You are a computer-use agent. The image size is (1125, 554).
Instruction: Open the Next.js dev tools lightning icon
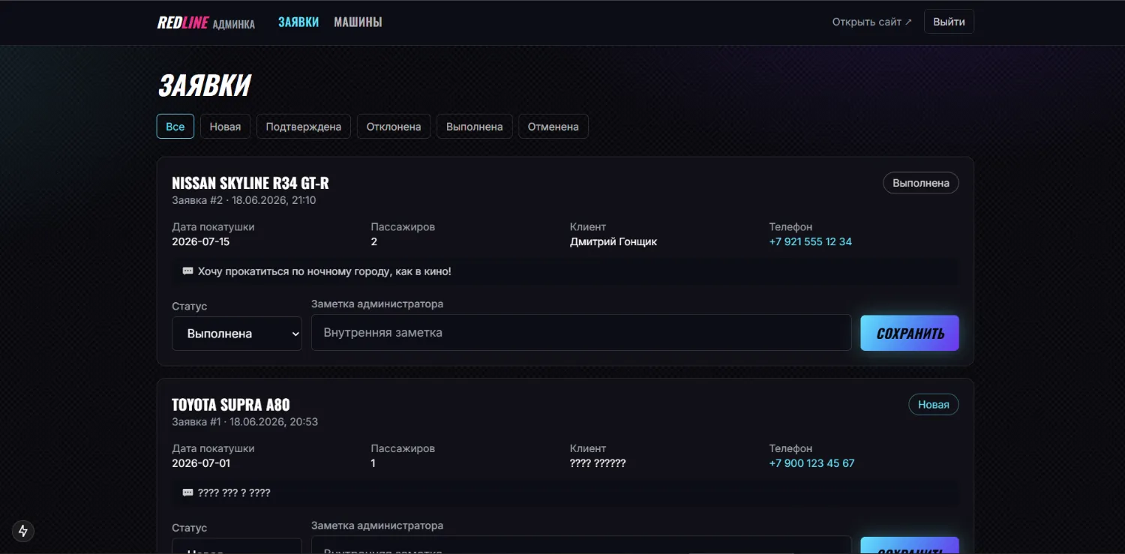23,531
